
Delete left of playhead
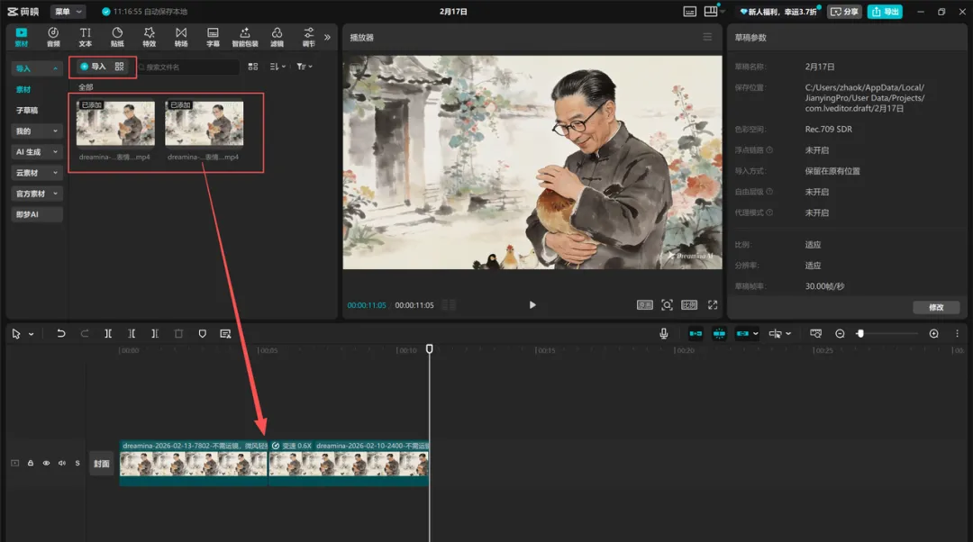[x=132, y=334]
